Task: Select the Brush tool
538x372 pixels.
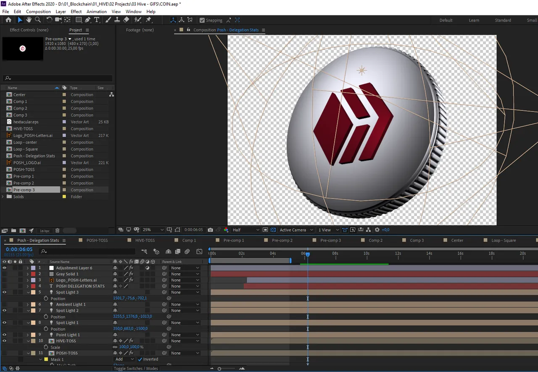Action: click(108, 20)
